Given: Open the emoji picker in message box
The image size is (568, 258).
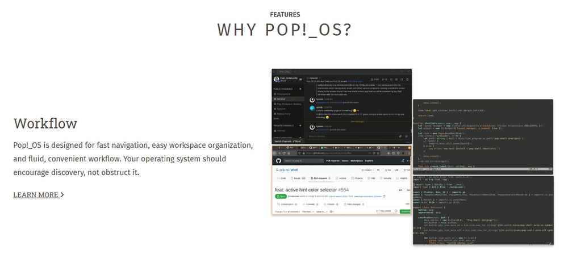Looking at the screenshot, I should click(407, 136).
